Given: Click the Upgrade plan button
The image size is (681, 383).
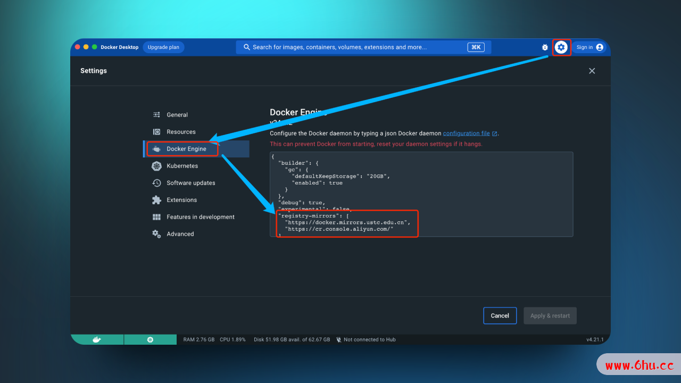Looking at the screenshot, I should click(163, 47).
